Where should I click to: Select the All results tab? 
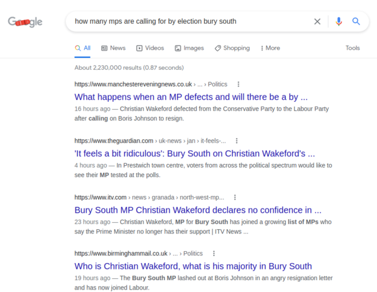[x=82, y=48]
